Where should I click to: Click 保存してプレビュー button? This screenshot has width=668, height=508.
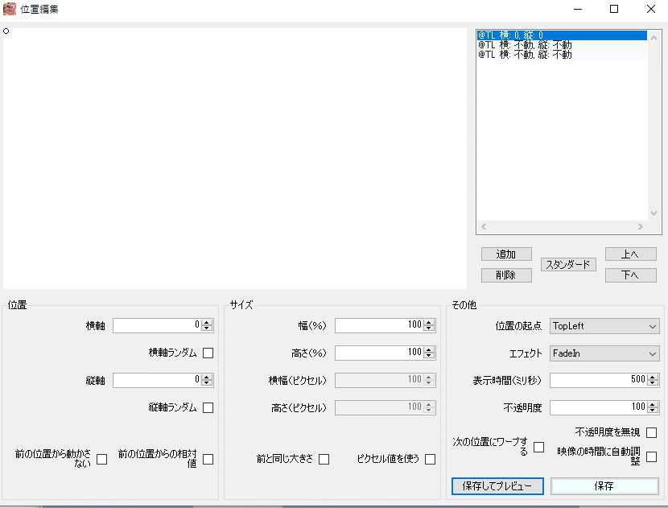[x=497, y=486]
